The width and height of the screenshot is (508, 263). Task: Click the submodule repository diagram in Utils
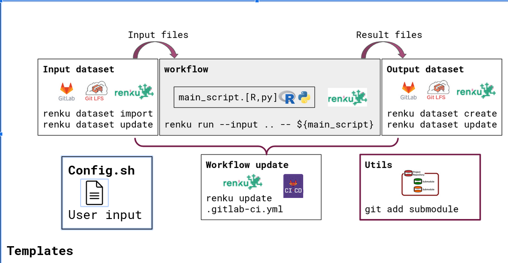(420, 183)
